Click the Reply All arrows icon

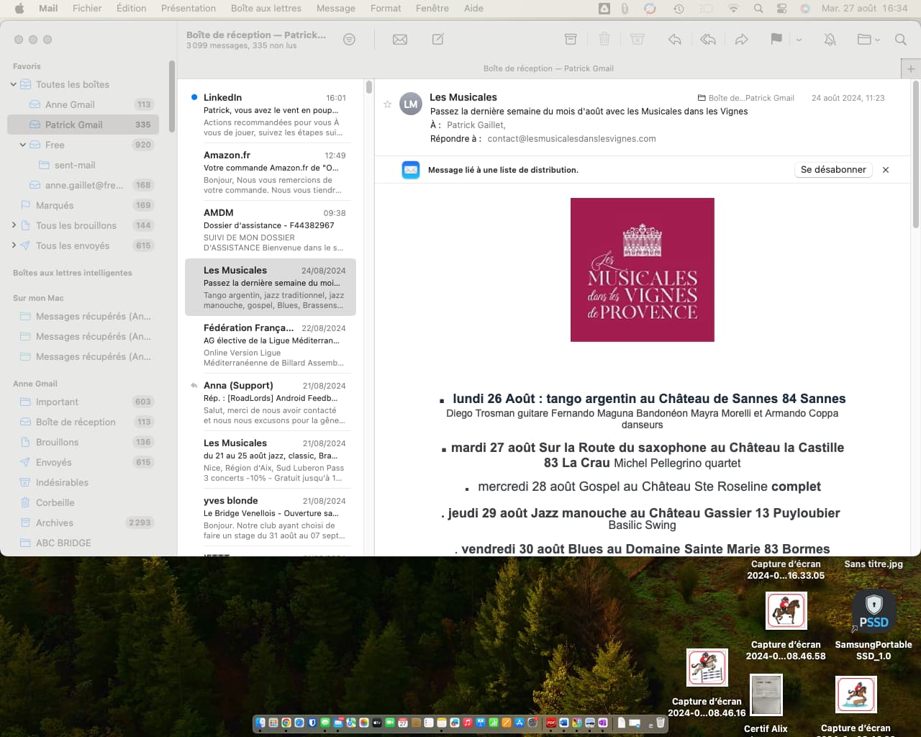pos(708,40)
